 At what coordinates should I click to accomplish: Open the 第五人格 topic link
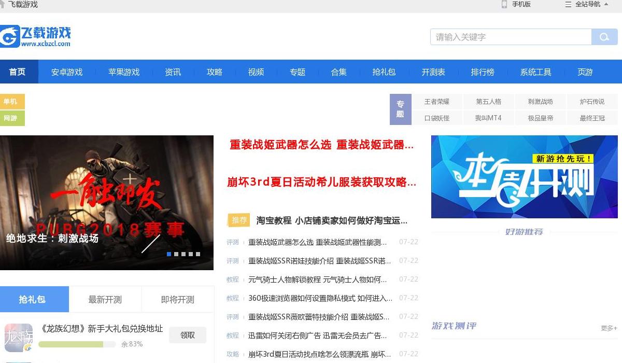(488, 102)
